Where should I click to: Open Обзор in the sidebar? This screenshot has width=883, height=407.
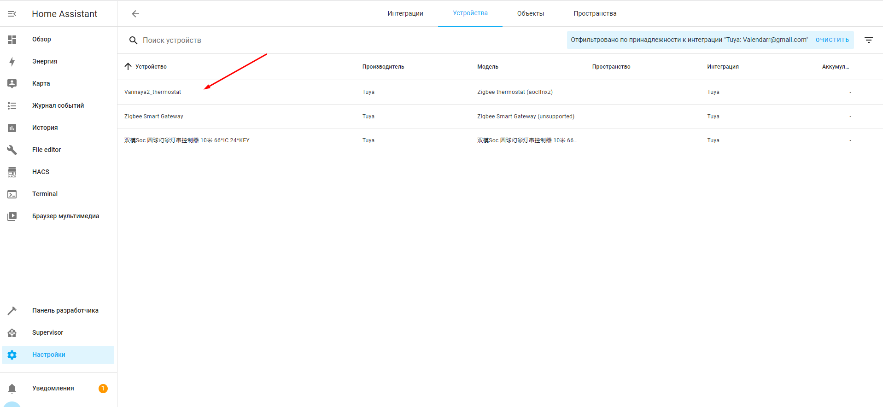(58, 40)
